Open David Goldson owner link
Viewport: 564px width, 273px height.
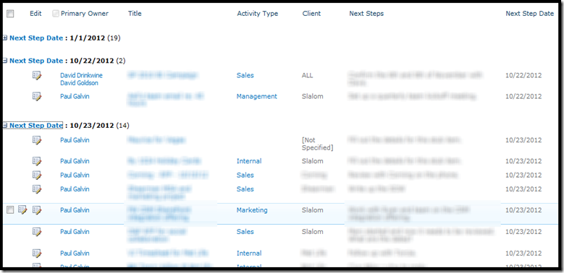pyautogui.click(x=79, y=83)
